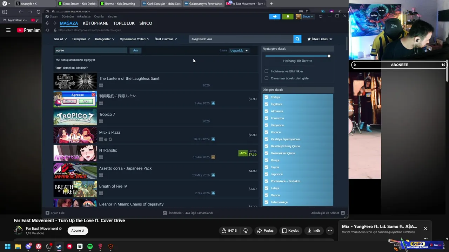The image size is (449, 252).
Task: Open the Uygunluk sort dropdown
Action: coord(239,50)
